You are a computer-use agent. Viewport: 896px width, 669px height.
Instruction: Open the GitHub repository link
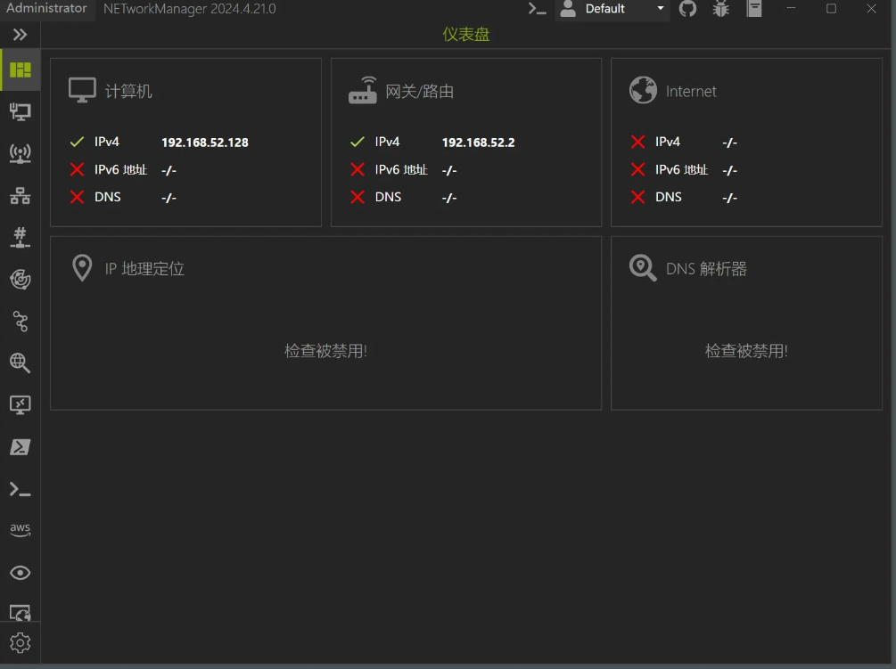(687, 10)
